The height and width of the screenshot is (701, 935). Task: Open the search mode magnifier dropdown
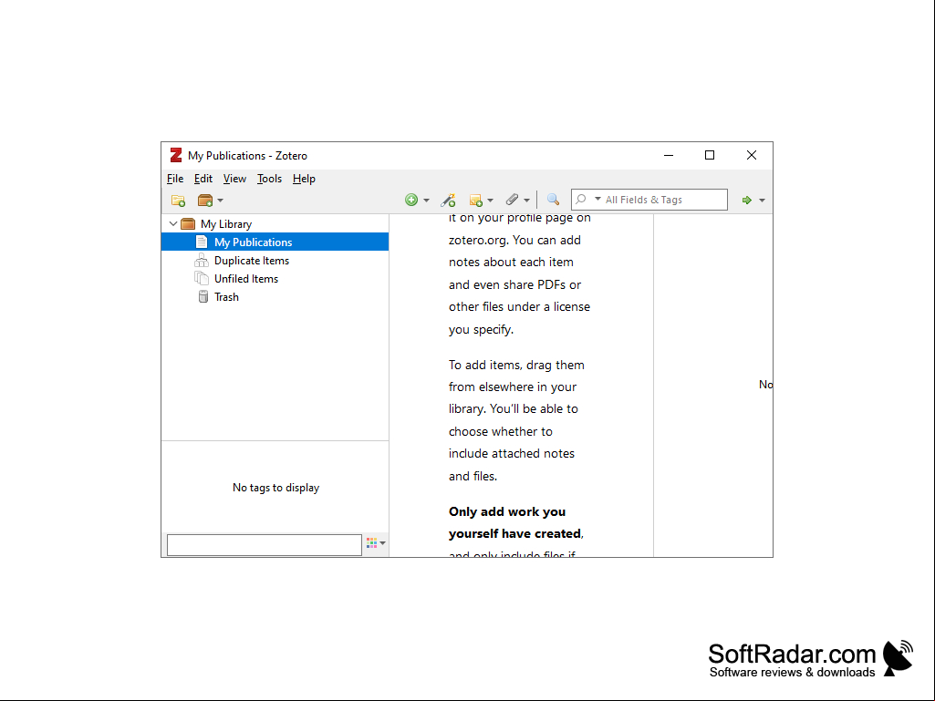pyautogui.click(x=587, y=199)
